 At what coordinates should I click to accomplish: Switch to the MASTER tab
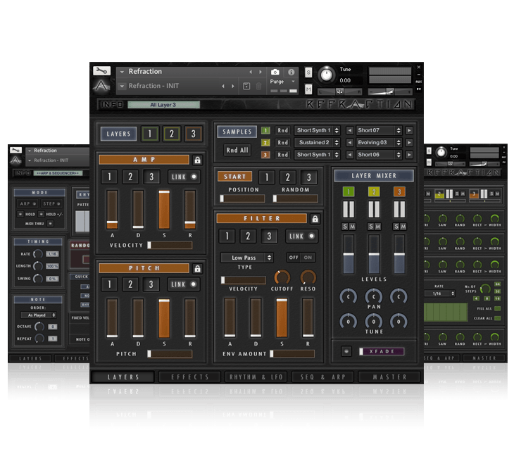(390, 377)
